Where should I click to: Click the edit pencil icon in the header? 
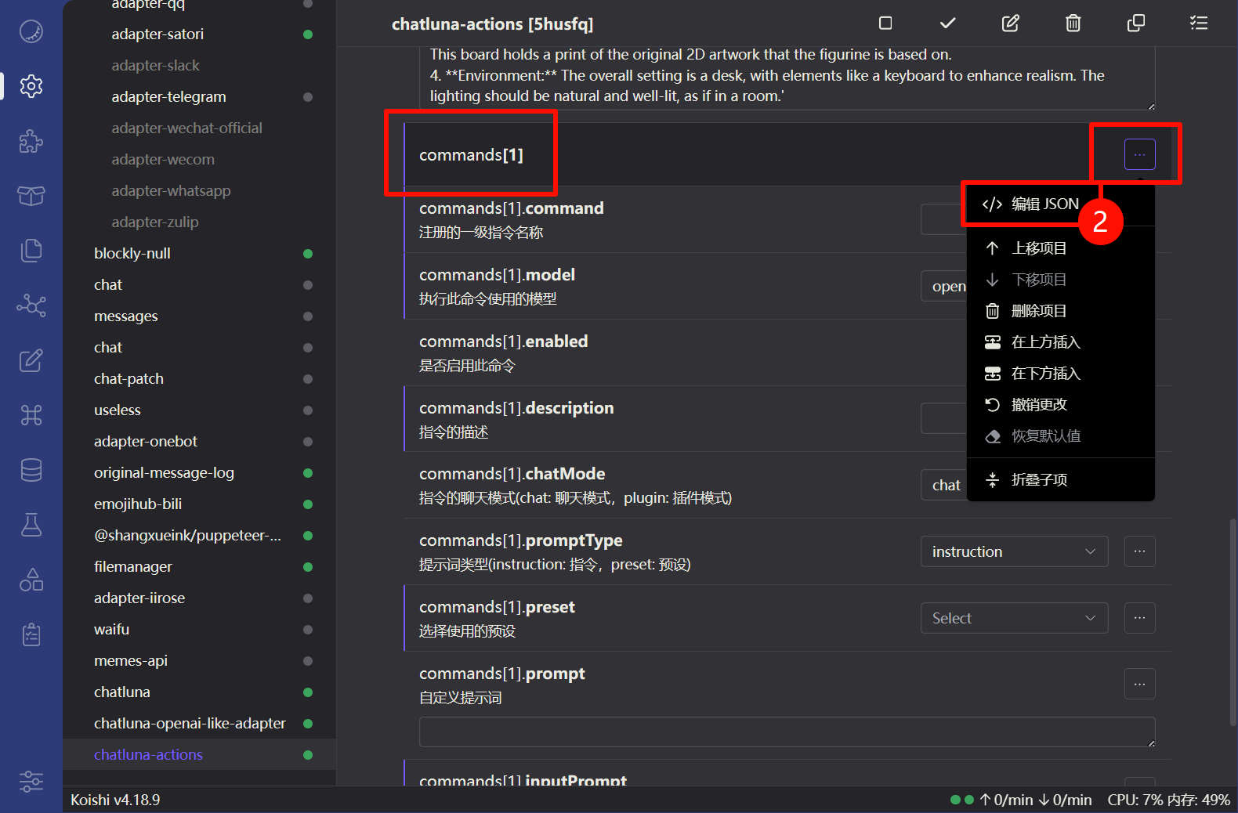tap(1010, 23)
